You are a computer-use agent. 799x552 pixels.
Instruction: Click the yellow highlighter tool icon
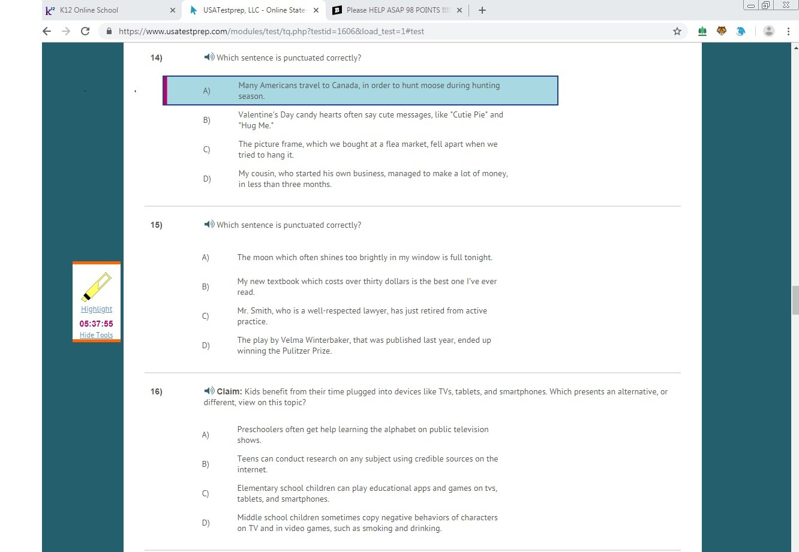pyautogui.click(x=97, y=286)
